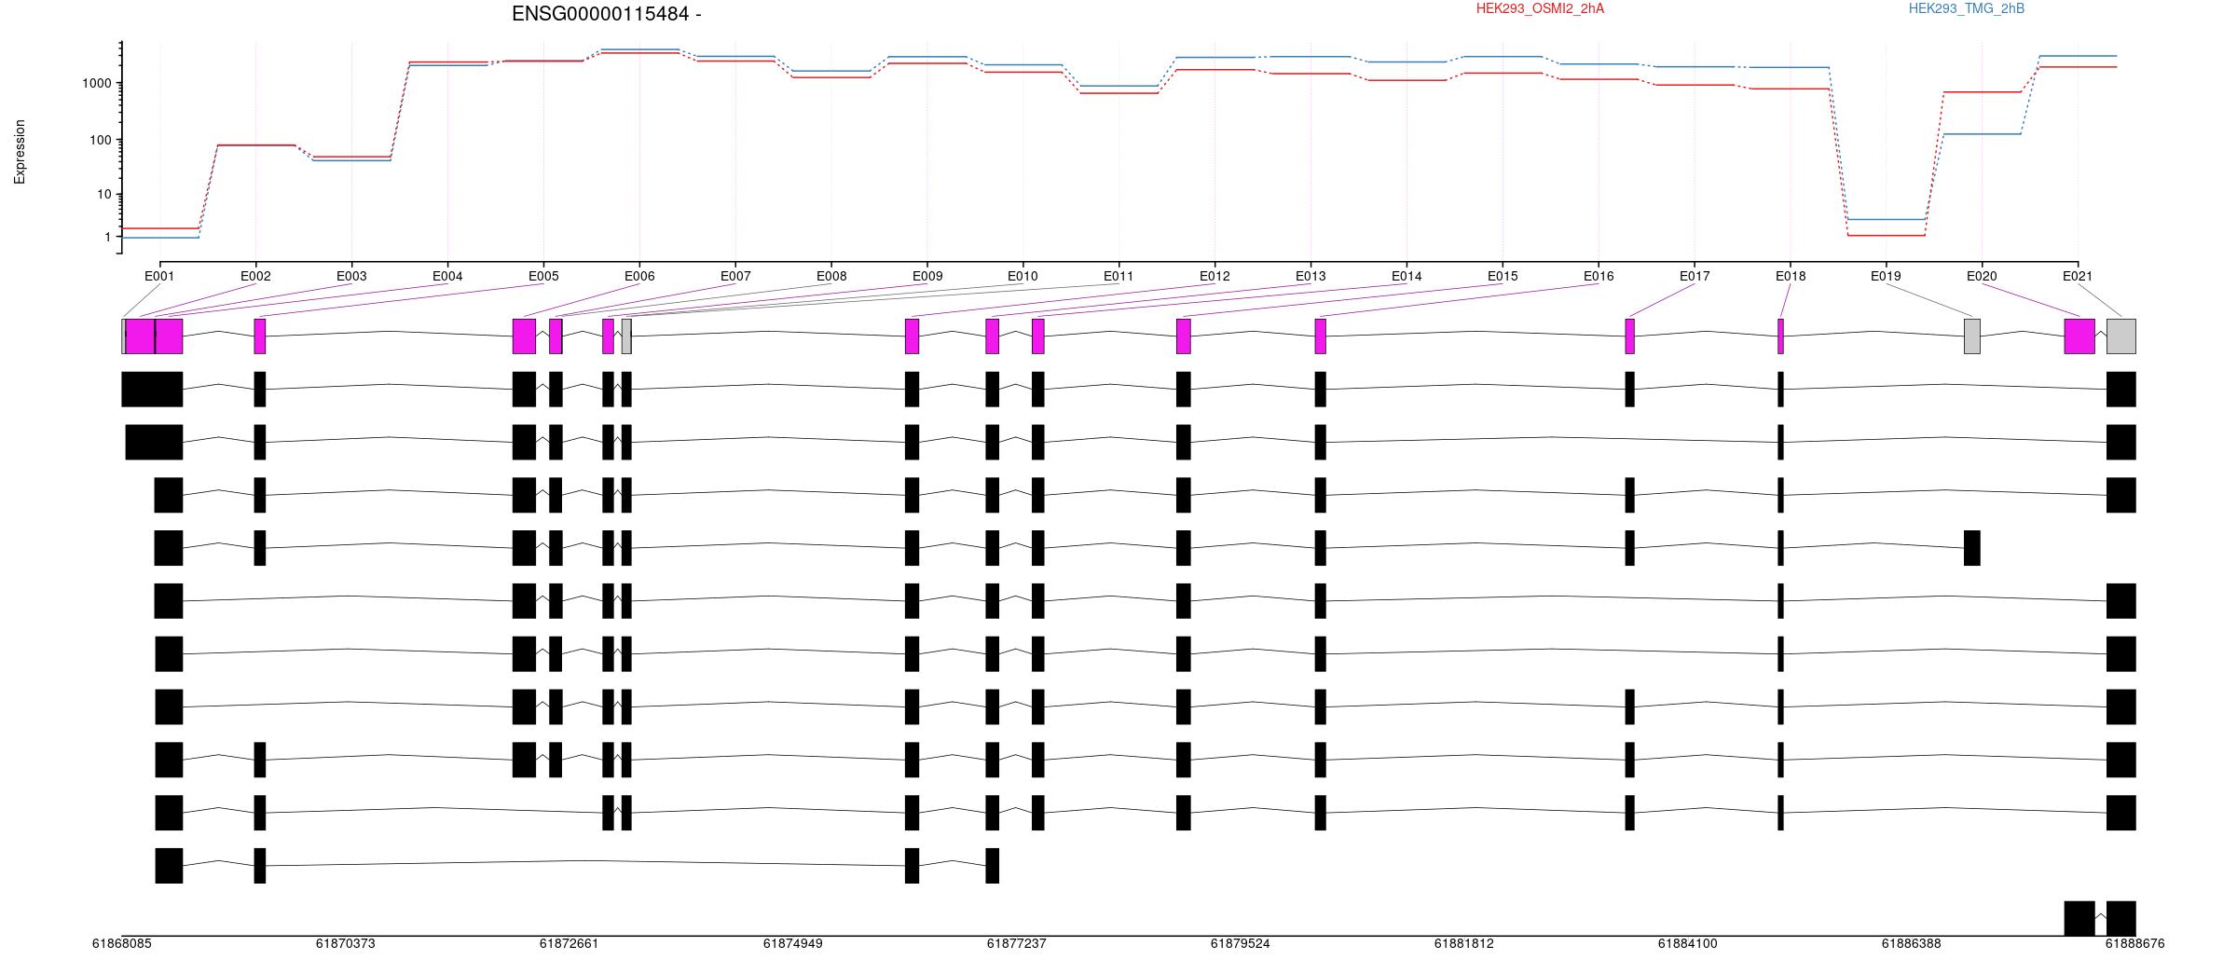Image resolution: width=2237 pixels, height=960 pixels.
Task: Click the E003 exon label
Action: [x=351, y=276]
